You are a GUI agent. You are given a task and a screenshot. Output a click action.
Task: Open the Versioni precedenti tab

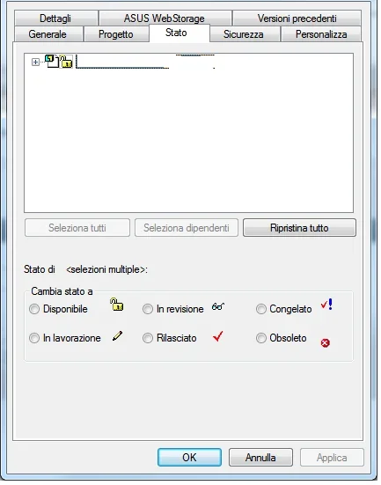pos(297,18)
